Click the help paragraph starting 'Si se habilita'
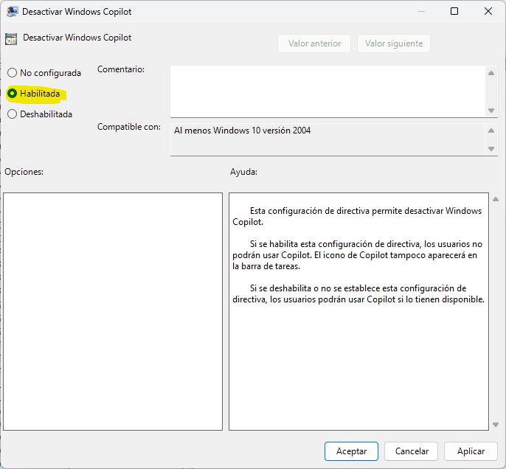This screenshot has width=506, height=469. [357, 255]
